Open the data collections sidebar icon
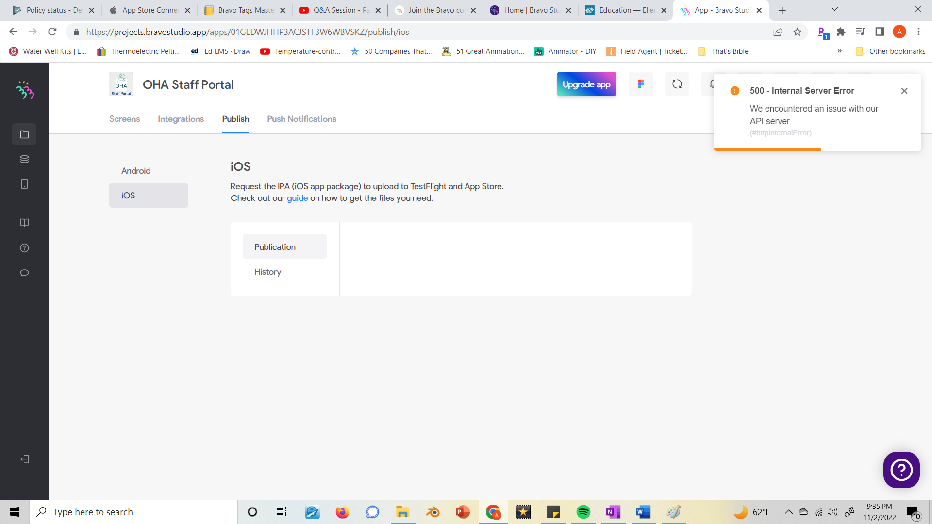The width and height of the screenshot is (932, 524). pos(24,159)
